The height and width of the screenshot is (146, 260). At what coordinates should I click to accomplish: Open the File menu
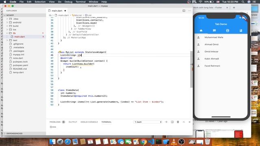pyautogui.click(x=22, y=2)
